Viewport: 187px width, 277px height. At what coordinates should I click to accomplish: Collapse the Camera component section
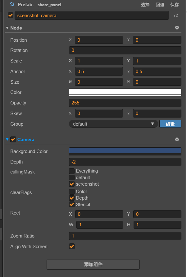(x=7, y=140)
